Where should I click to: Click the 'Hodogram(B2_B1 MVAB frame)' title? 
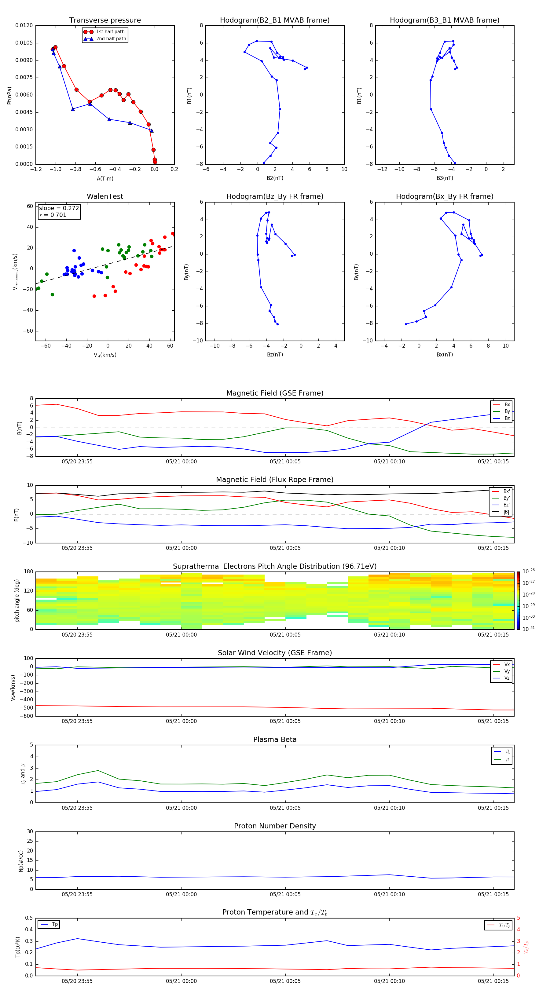pyautogui.click(x=274, y=20)
